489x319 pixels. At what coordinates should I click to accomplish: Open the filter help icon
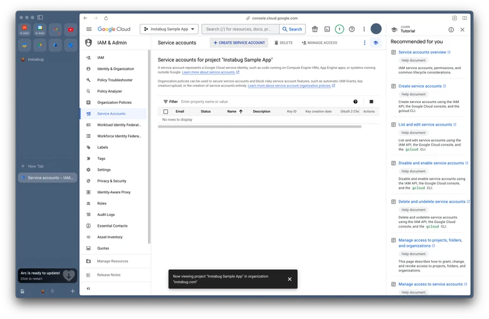(356, 102)
